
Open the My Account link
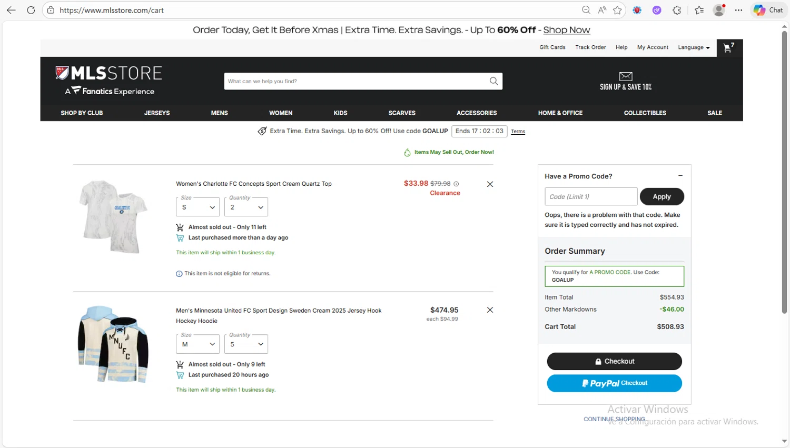653,47
